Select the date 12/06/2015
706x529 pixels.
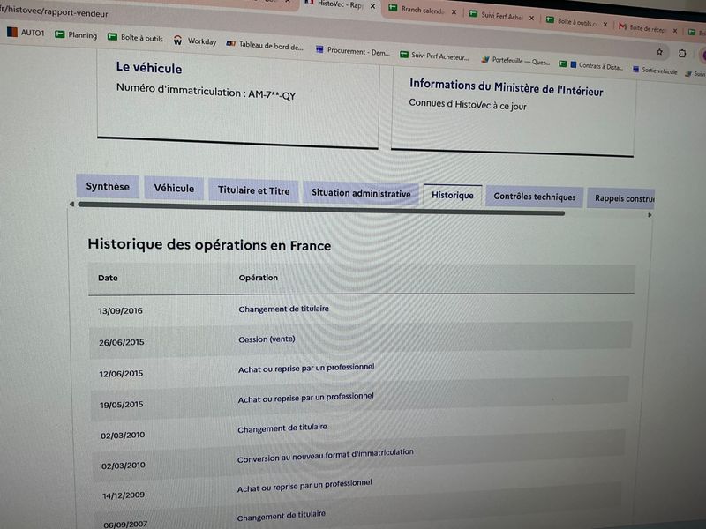[121, 373]
